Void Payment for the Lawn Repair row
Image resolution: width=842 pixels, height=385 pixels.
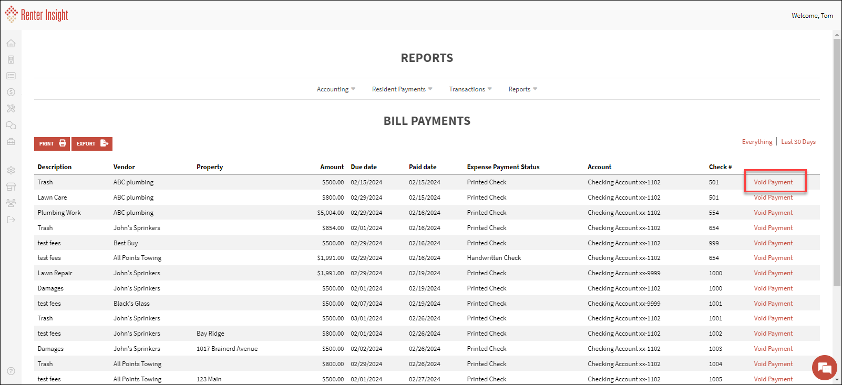click(773, 273)
